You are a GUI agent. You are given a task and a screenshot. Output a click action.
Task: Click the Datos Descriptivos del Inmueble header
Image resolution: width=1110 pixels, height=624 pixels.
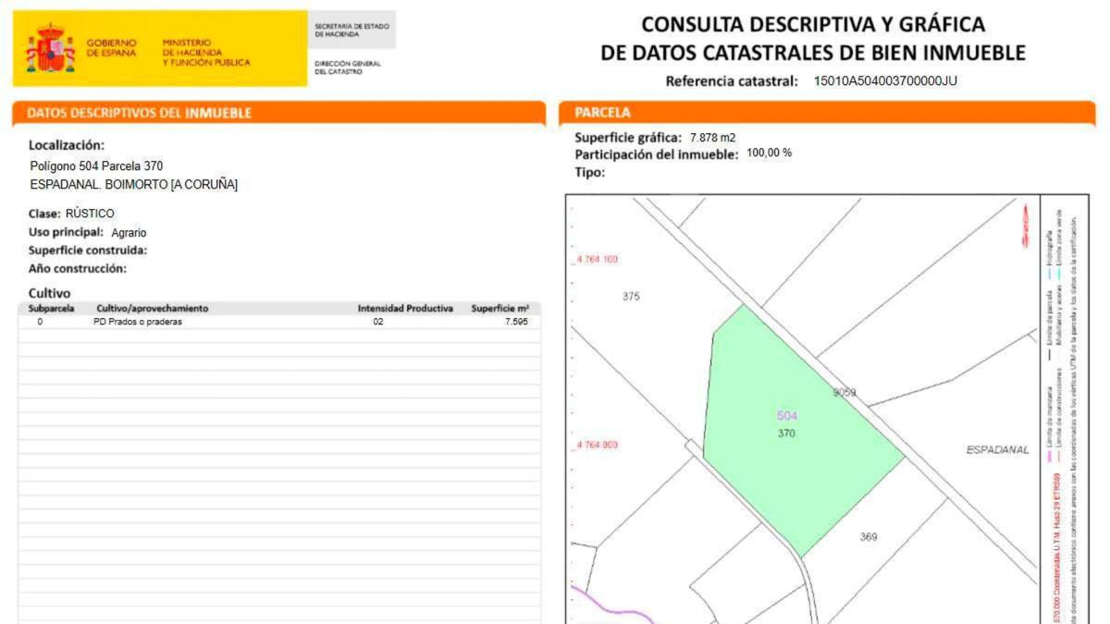[x=139, y=113]
